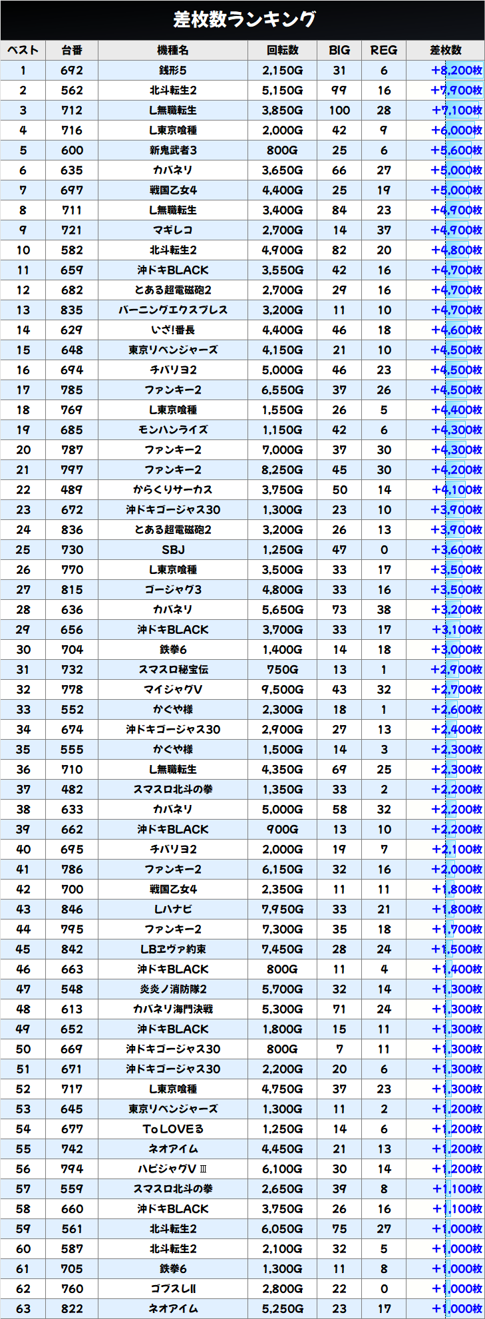
Task: Click the +8,200枚 difference bar
Action: (x=456, y=71)
